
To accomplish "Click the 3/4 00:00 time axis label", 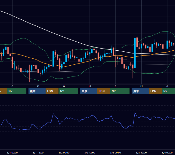I will [167, 152].
